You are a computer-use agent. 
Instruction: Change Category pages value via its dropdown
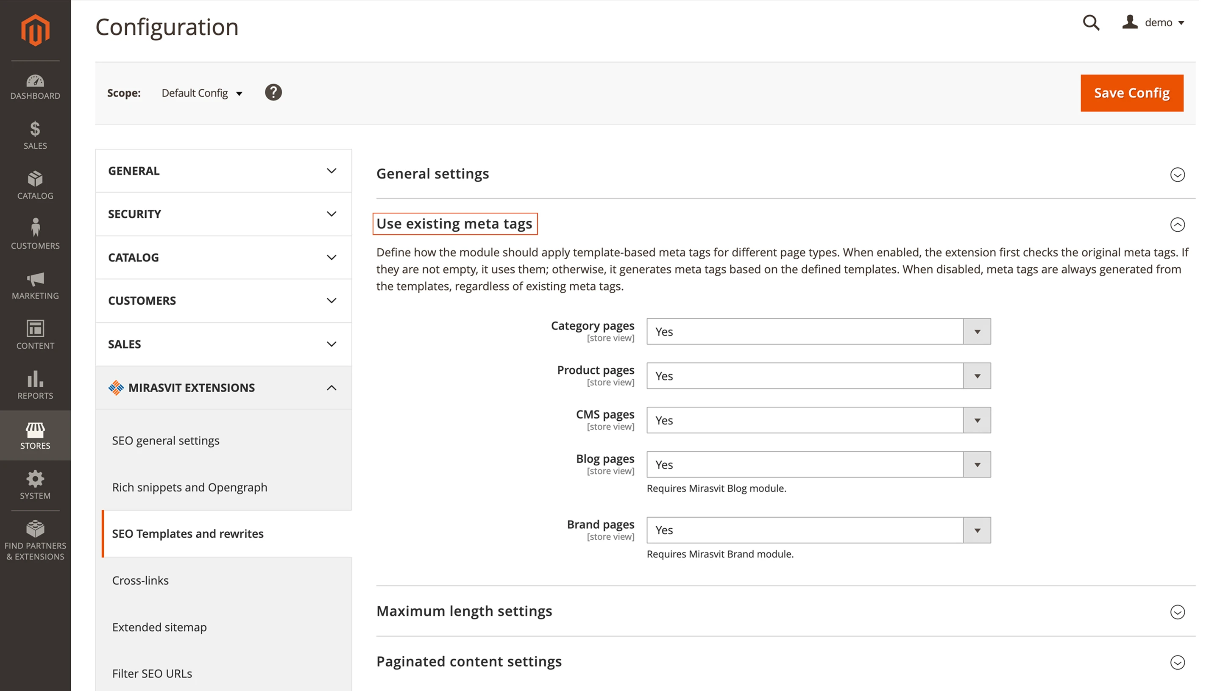[977, 331]
